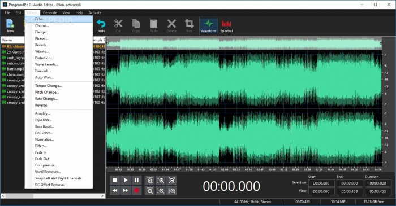Open the File menu
The width and height of the screenshot is (396, 206).
(7, 12)
